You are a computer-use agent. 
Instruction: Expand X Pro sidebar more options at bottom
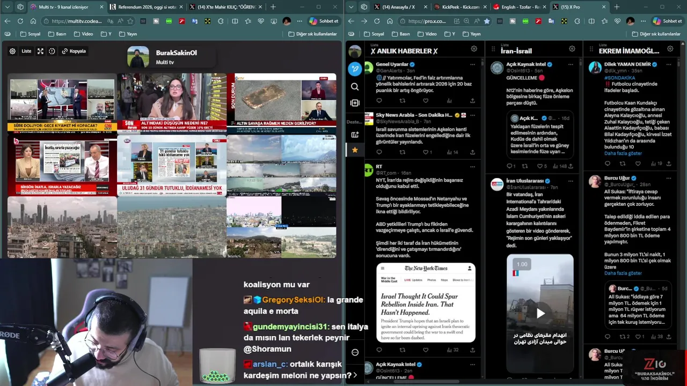[355, 352]
